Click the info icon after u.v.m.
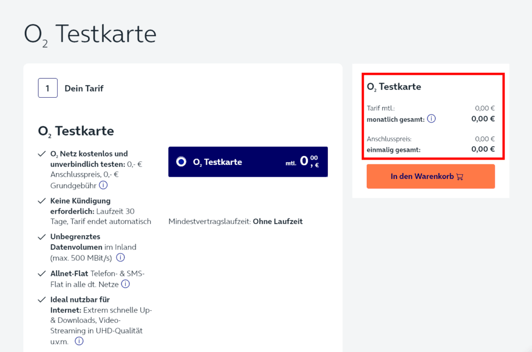 [x=78, y=341]
